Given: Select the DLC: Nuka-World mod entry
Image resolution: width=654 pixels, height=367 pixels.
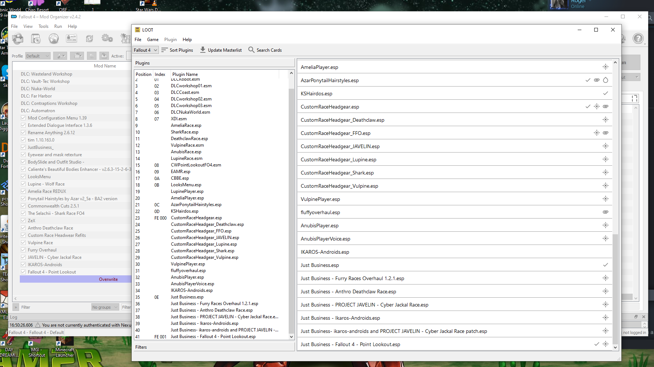Looking at the screenshot, I should click(38, 89).
